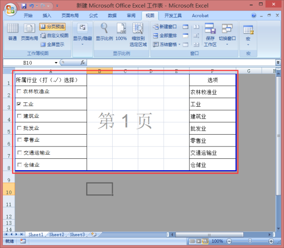
Task: Open the 数据 (Data) ribbon tab
Action: (112, 16)
